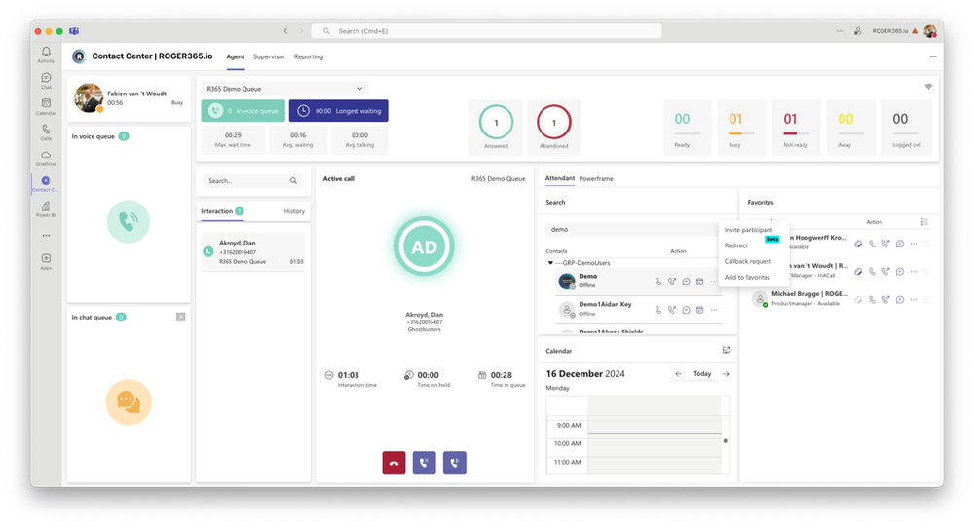
Task: Switch to the Supervisor tab
Action: (269, 56)
